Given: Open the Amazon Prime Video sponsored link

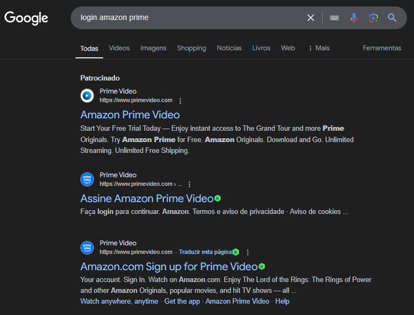Looking at the screenshot, I should coord(130,115).
